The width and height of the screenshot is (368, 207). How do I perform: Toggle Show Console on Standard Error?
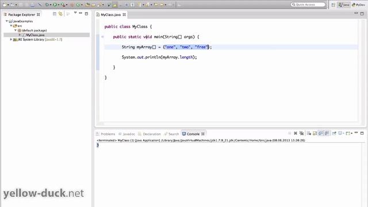327,133
